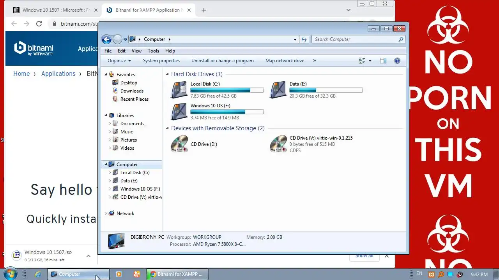Click Map network drive
Viewport: 499px width, 280px height.
point(285,61)
